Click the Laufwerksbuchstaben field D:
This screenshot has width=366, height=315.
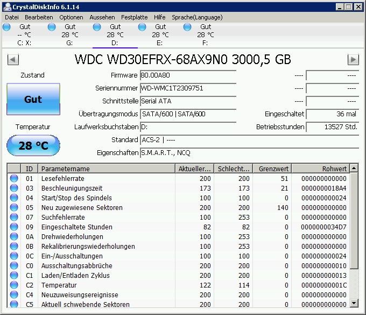188,127
